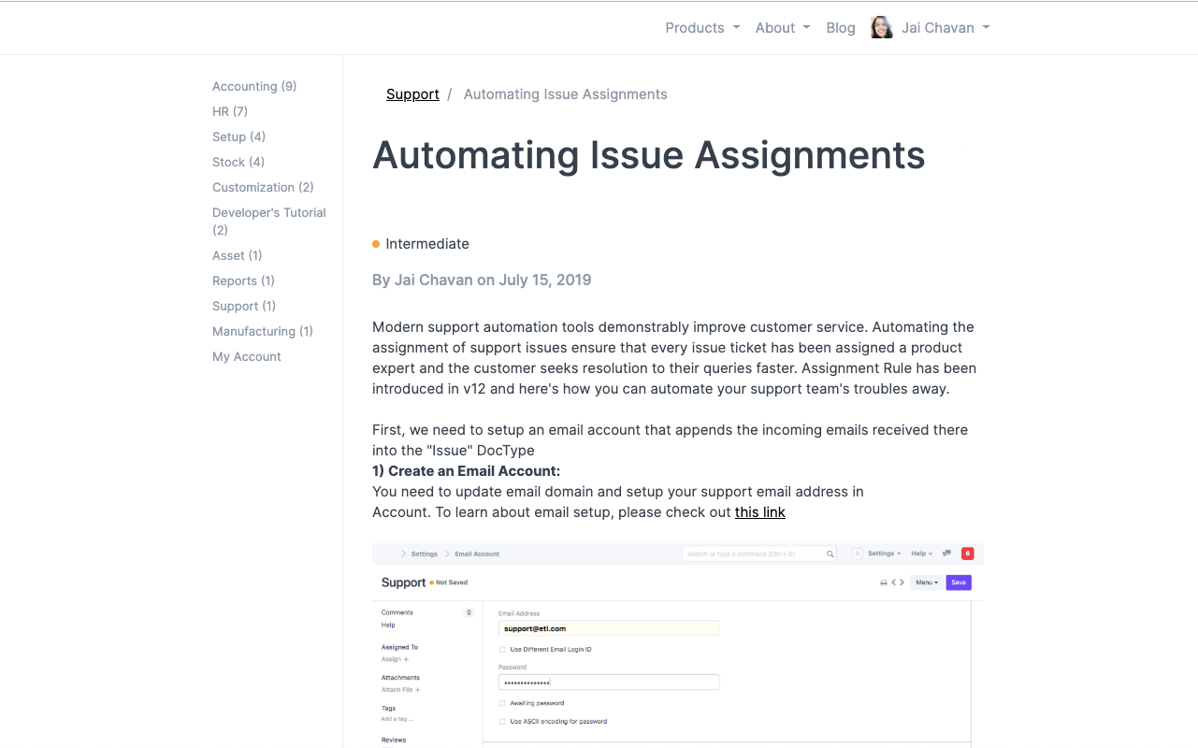1198x748 pixels.
Task: Open the Products dropdown in the navbar
Action: point(701,28)
